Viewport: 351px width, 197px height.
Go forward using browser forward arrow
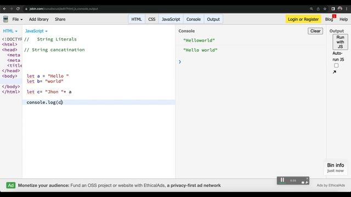[11, 9]
